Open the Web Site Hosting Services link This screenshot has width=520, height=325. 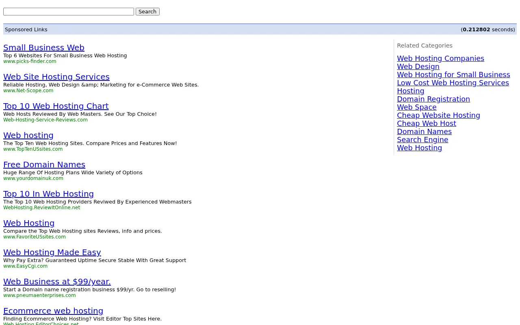pyautogui.click(x=56, y=77)
